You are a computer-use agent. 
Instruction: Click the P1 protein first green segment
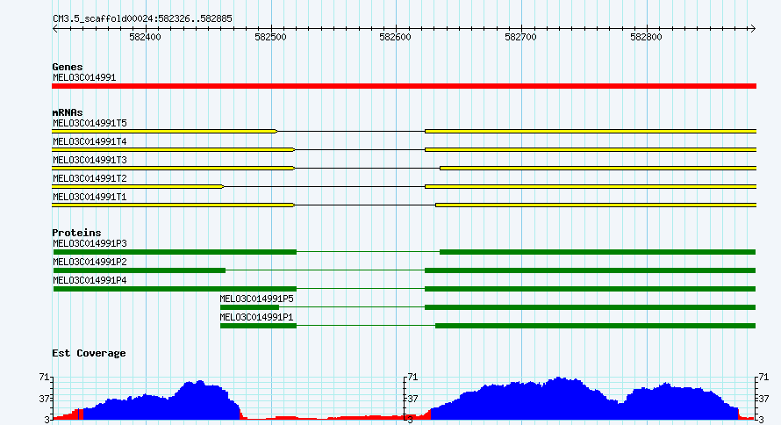click(259, 326)
